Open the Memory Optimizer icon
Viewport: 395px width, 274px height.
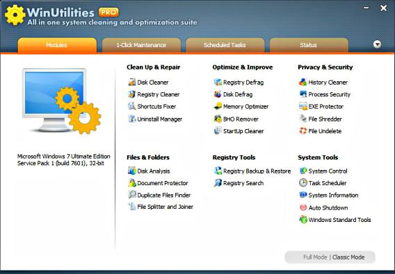218,106
